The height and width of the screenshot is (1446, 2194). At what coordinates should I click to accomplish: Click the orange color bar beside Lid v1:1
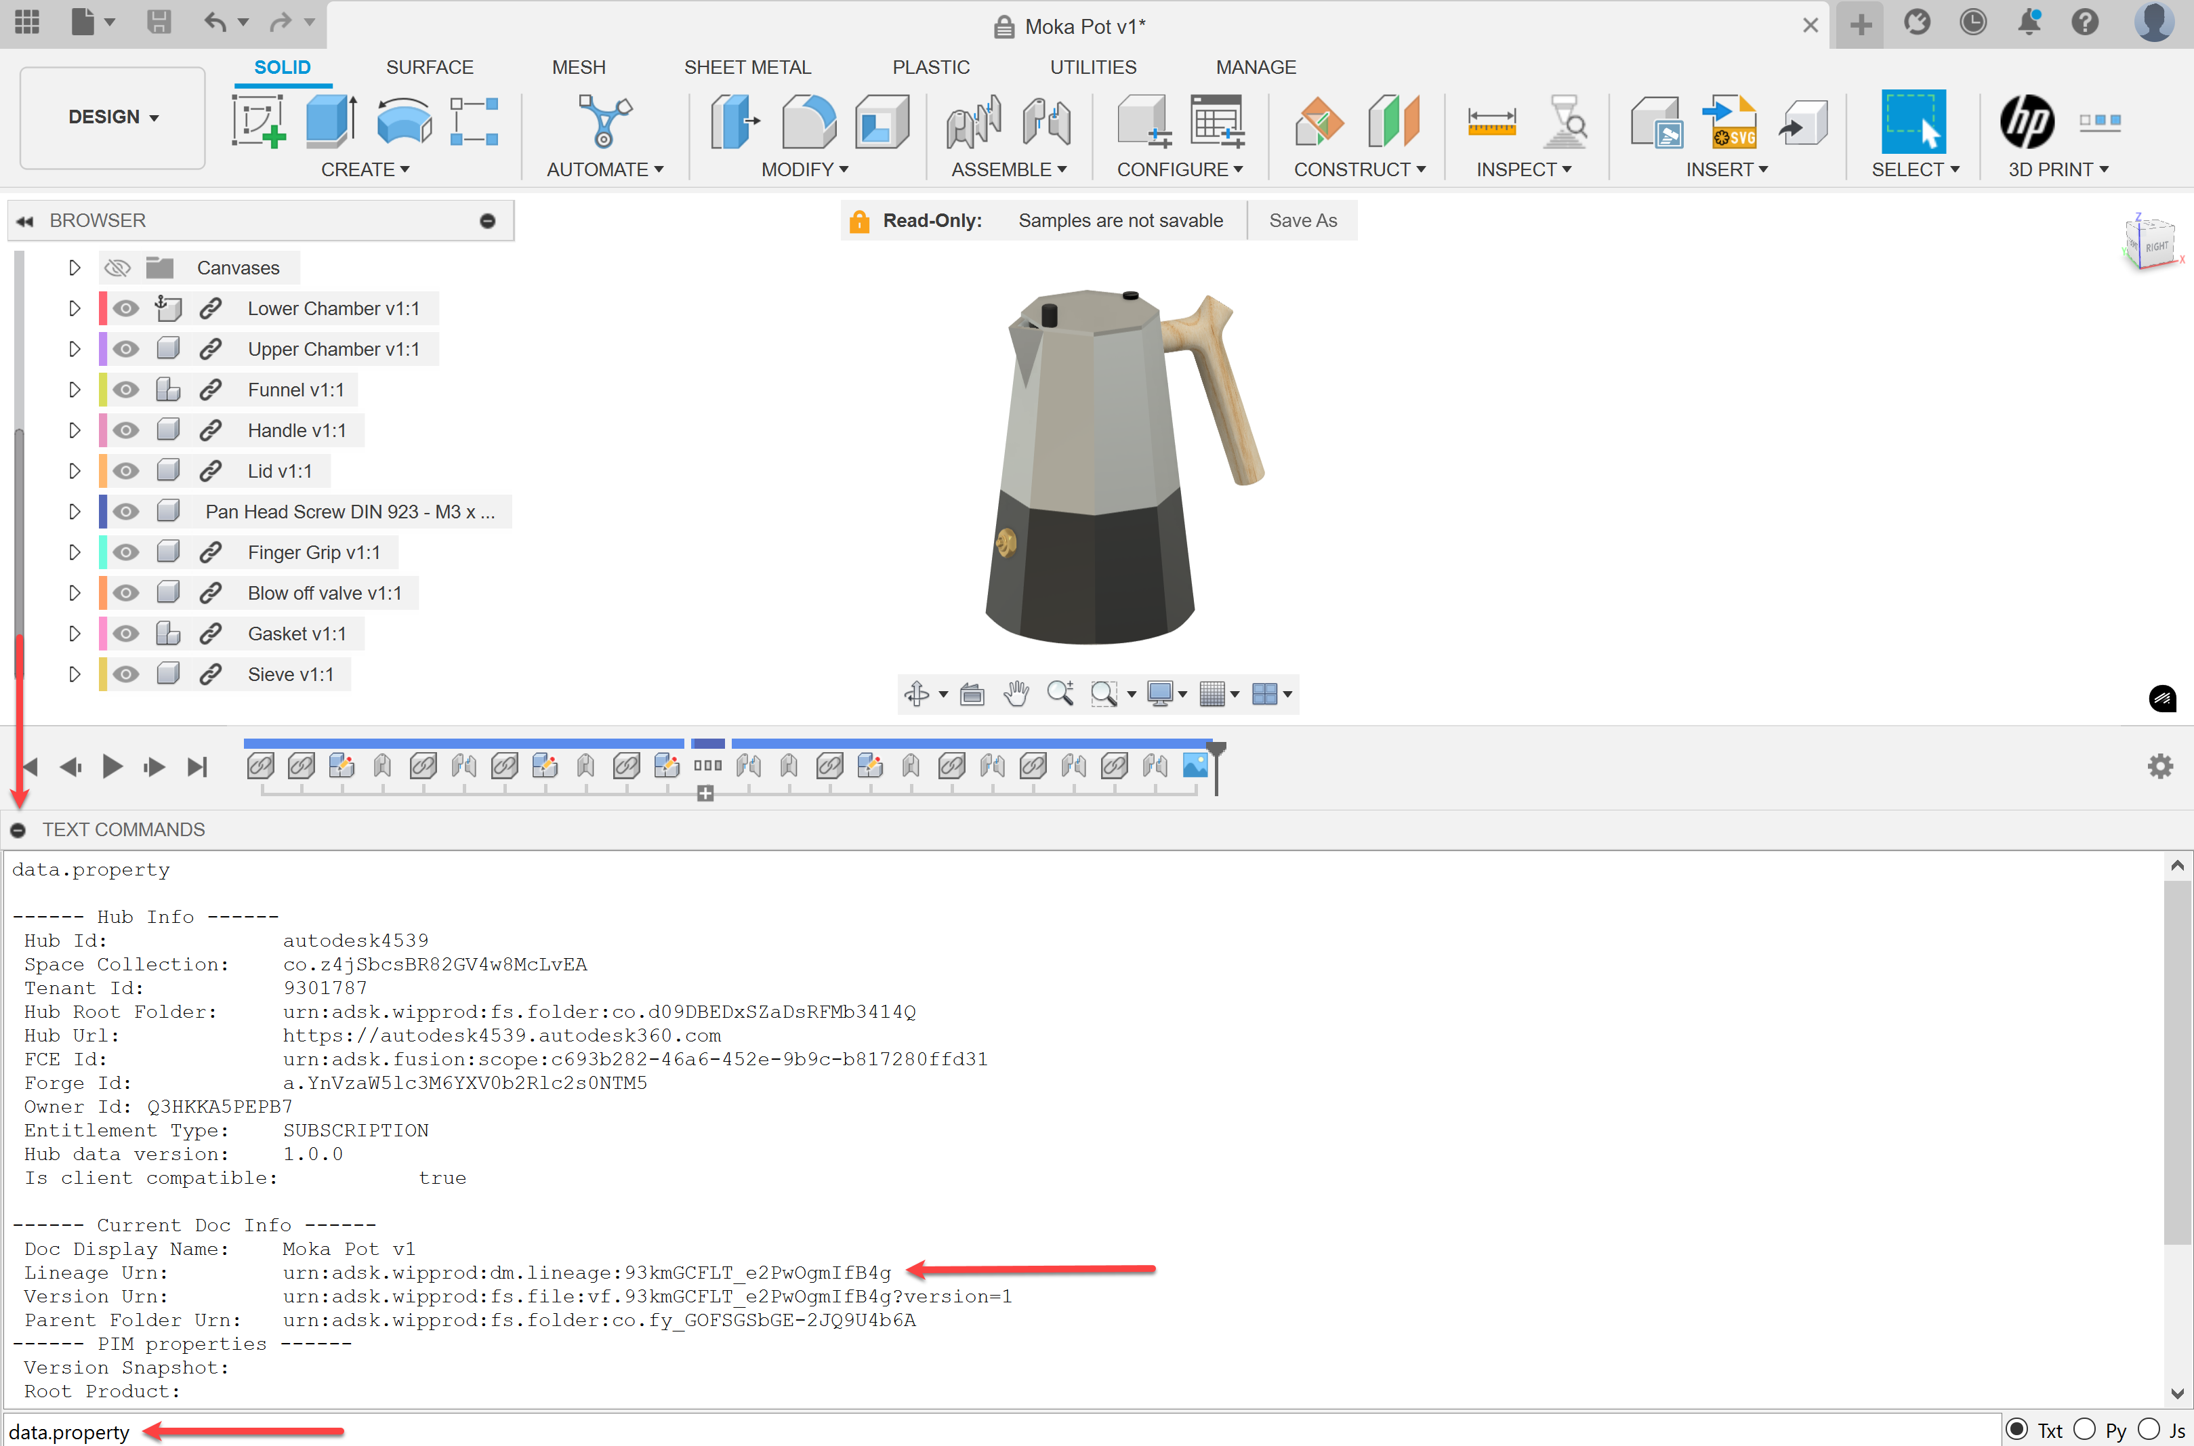pyautogui.click(x=103, y=470)
